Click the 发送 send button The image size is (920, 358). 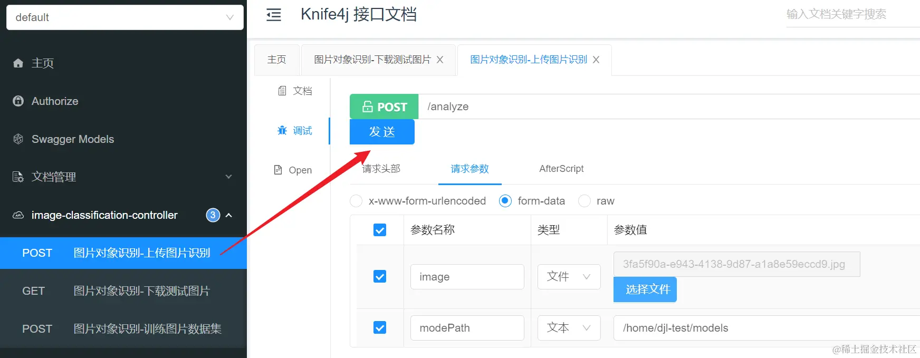pos(382,132)
